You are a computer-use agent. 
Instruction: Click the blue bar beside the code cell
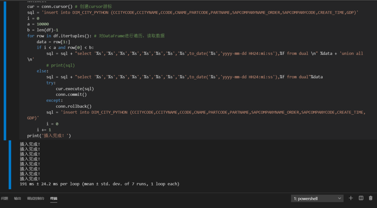click(5, 70)
